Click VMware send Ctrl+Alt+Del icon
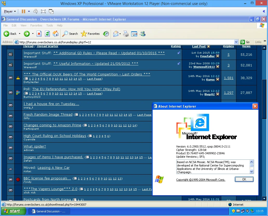This screenshot has height=216, width=268. point(36,11)
